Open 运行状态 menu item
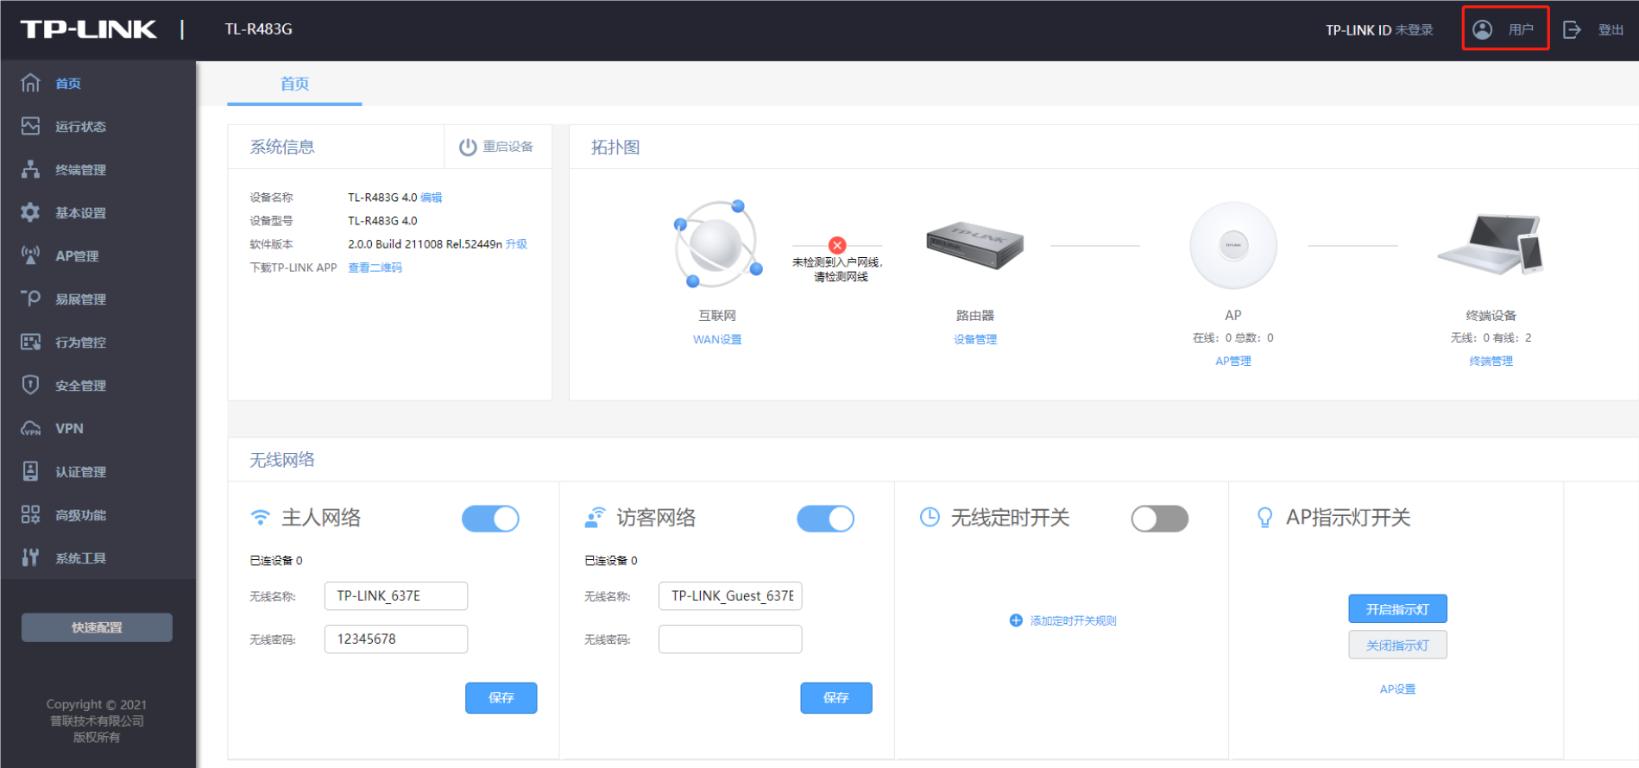The height and width of the screenshot is (768, 1639). pos(80,127)
